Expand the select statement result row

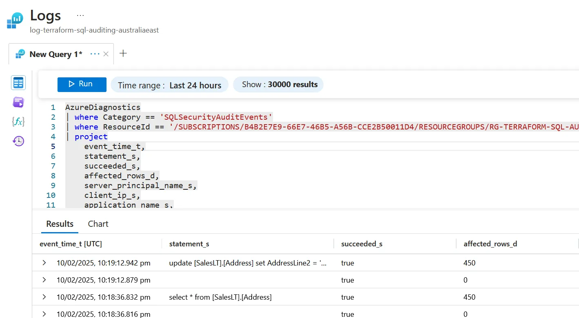click(x=44, y=297)
